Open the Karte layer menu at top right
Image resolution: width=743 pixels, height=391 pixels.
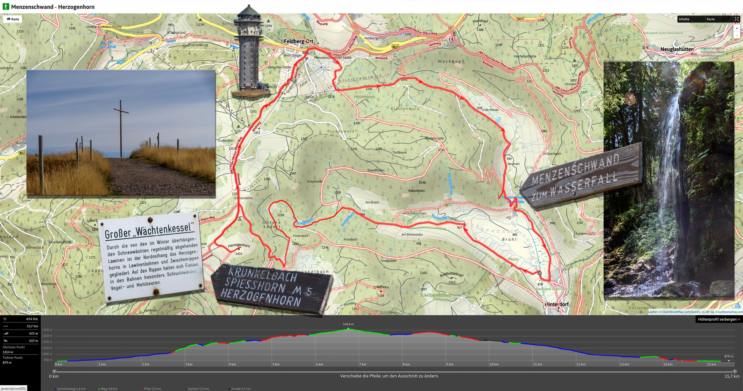click(718, 19)
